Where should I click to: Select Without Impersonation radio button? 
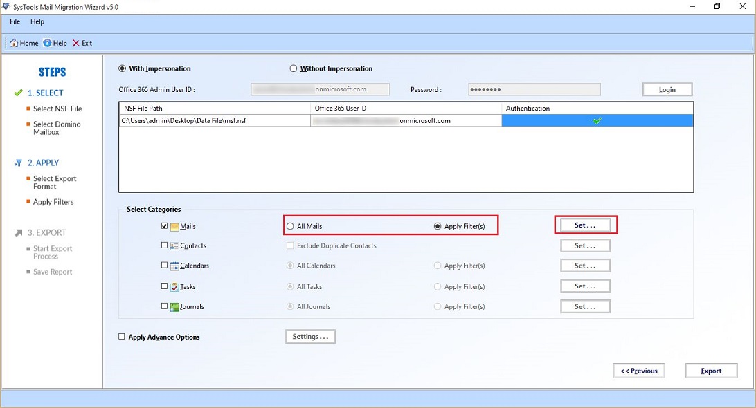(x=293, y=68)
